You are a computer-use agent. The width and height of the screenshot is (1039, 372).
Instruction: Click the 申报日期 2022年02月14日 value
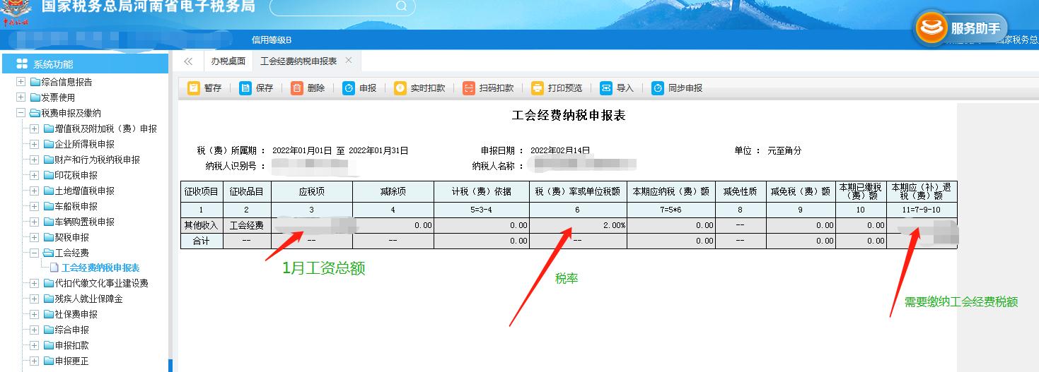pos(559,150)
